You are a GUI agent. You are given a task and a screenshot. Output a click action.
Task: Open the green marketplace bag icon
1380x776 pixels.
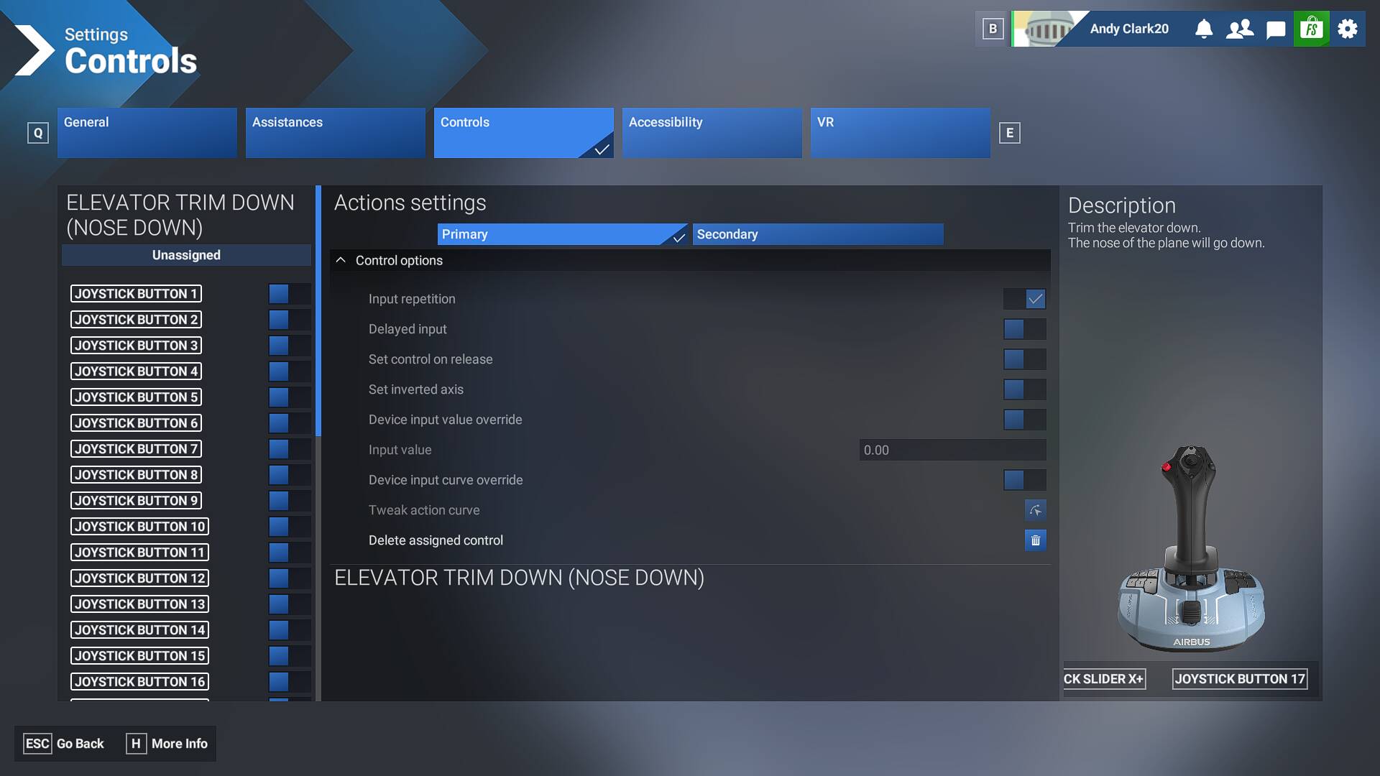[x=1312, y=29]
